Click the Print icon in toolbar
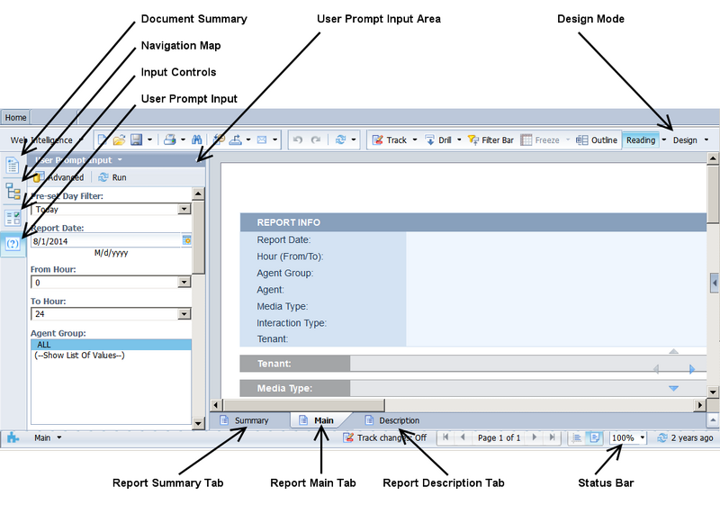Viewport: 720px width, 514px height. tap(169, 140)
